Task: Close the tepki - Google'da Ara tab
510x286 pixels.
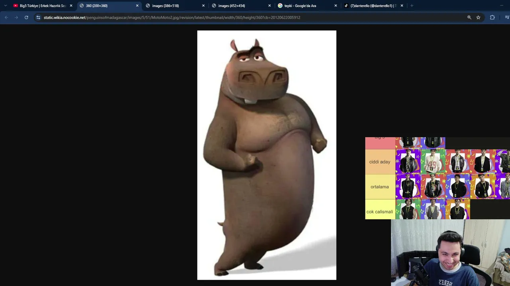Action: [335, 6]
